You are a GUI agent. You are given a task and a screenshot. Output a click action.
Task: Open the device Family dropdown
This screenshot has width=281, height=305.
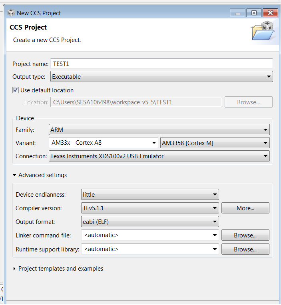[x=159, y=130]
